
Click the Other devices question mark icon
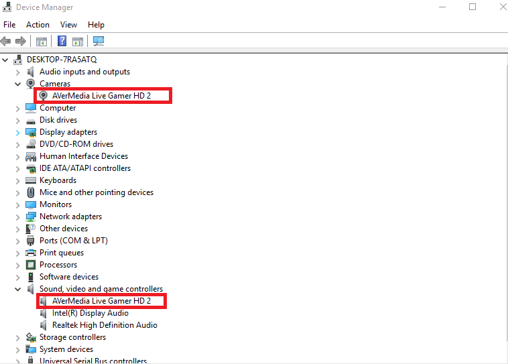[30, 229]
